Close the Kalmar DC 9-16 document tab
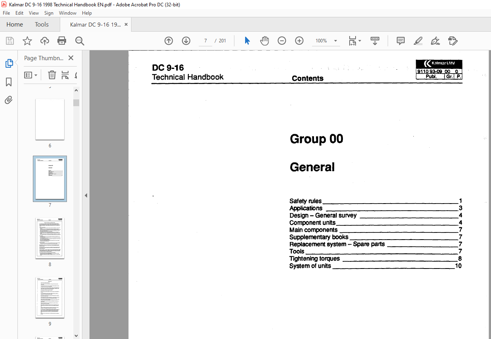Screen dimensions: 491x339 [126, 25]
